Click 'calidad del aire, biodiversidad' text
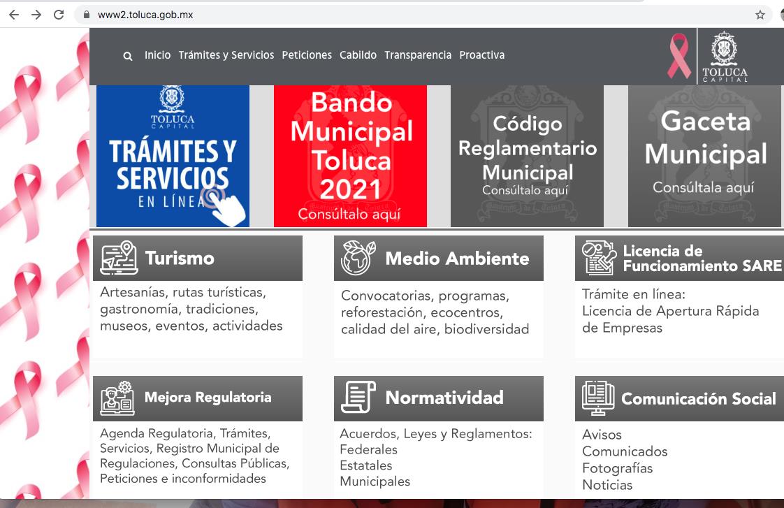The width and height of the screenshot is (784, 508). tap(435, 330)
